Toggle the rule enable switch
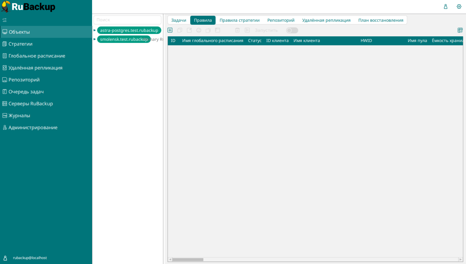Viewport: 466px width, 264px height. (292, 30)
